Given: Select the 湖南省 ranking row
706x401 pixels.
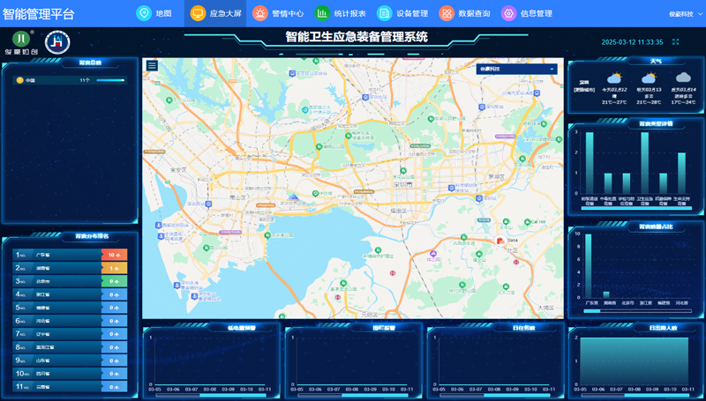Looking at the screenshot, I should 70,268.
